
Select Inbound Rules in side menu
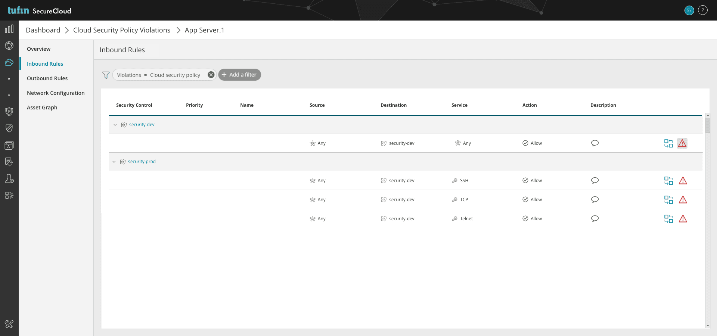tap(45, 64)
